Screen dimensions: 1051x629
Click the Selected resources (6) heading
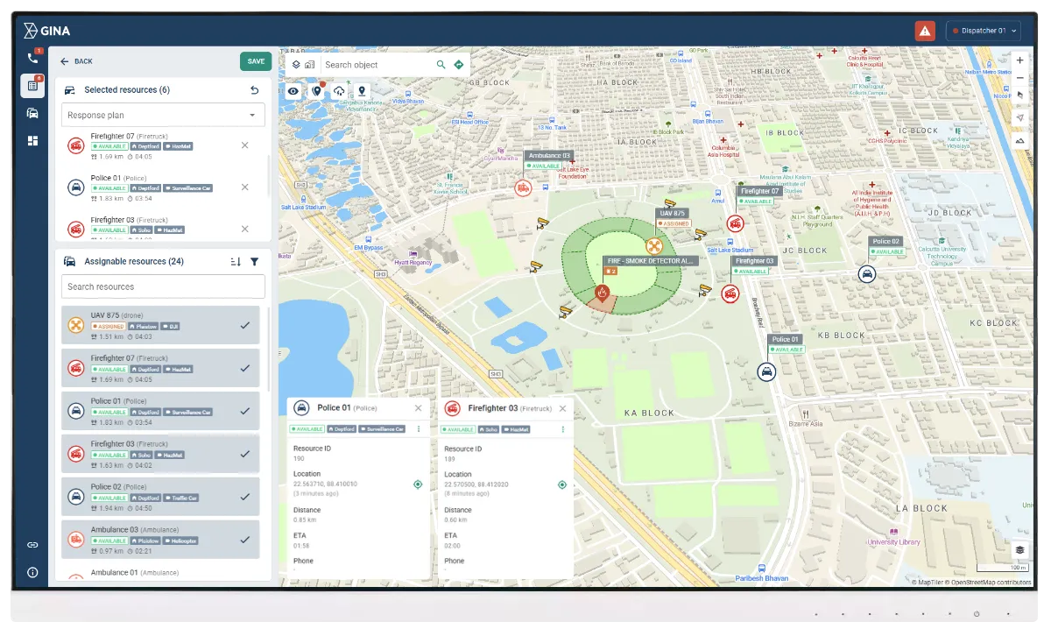[127, 90]
